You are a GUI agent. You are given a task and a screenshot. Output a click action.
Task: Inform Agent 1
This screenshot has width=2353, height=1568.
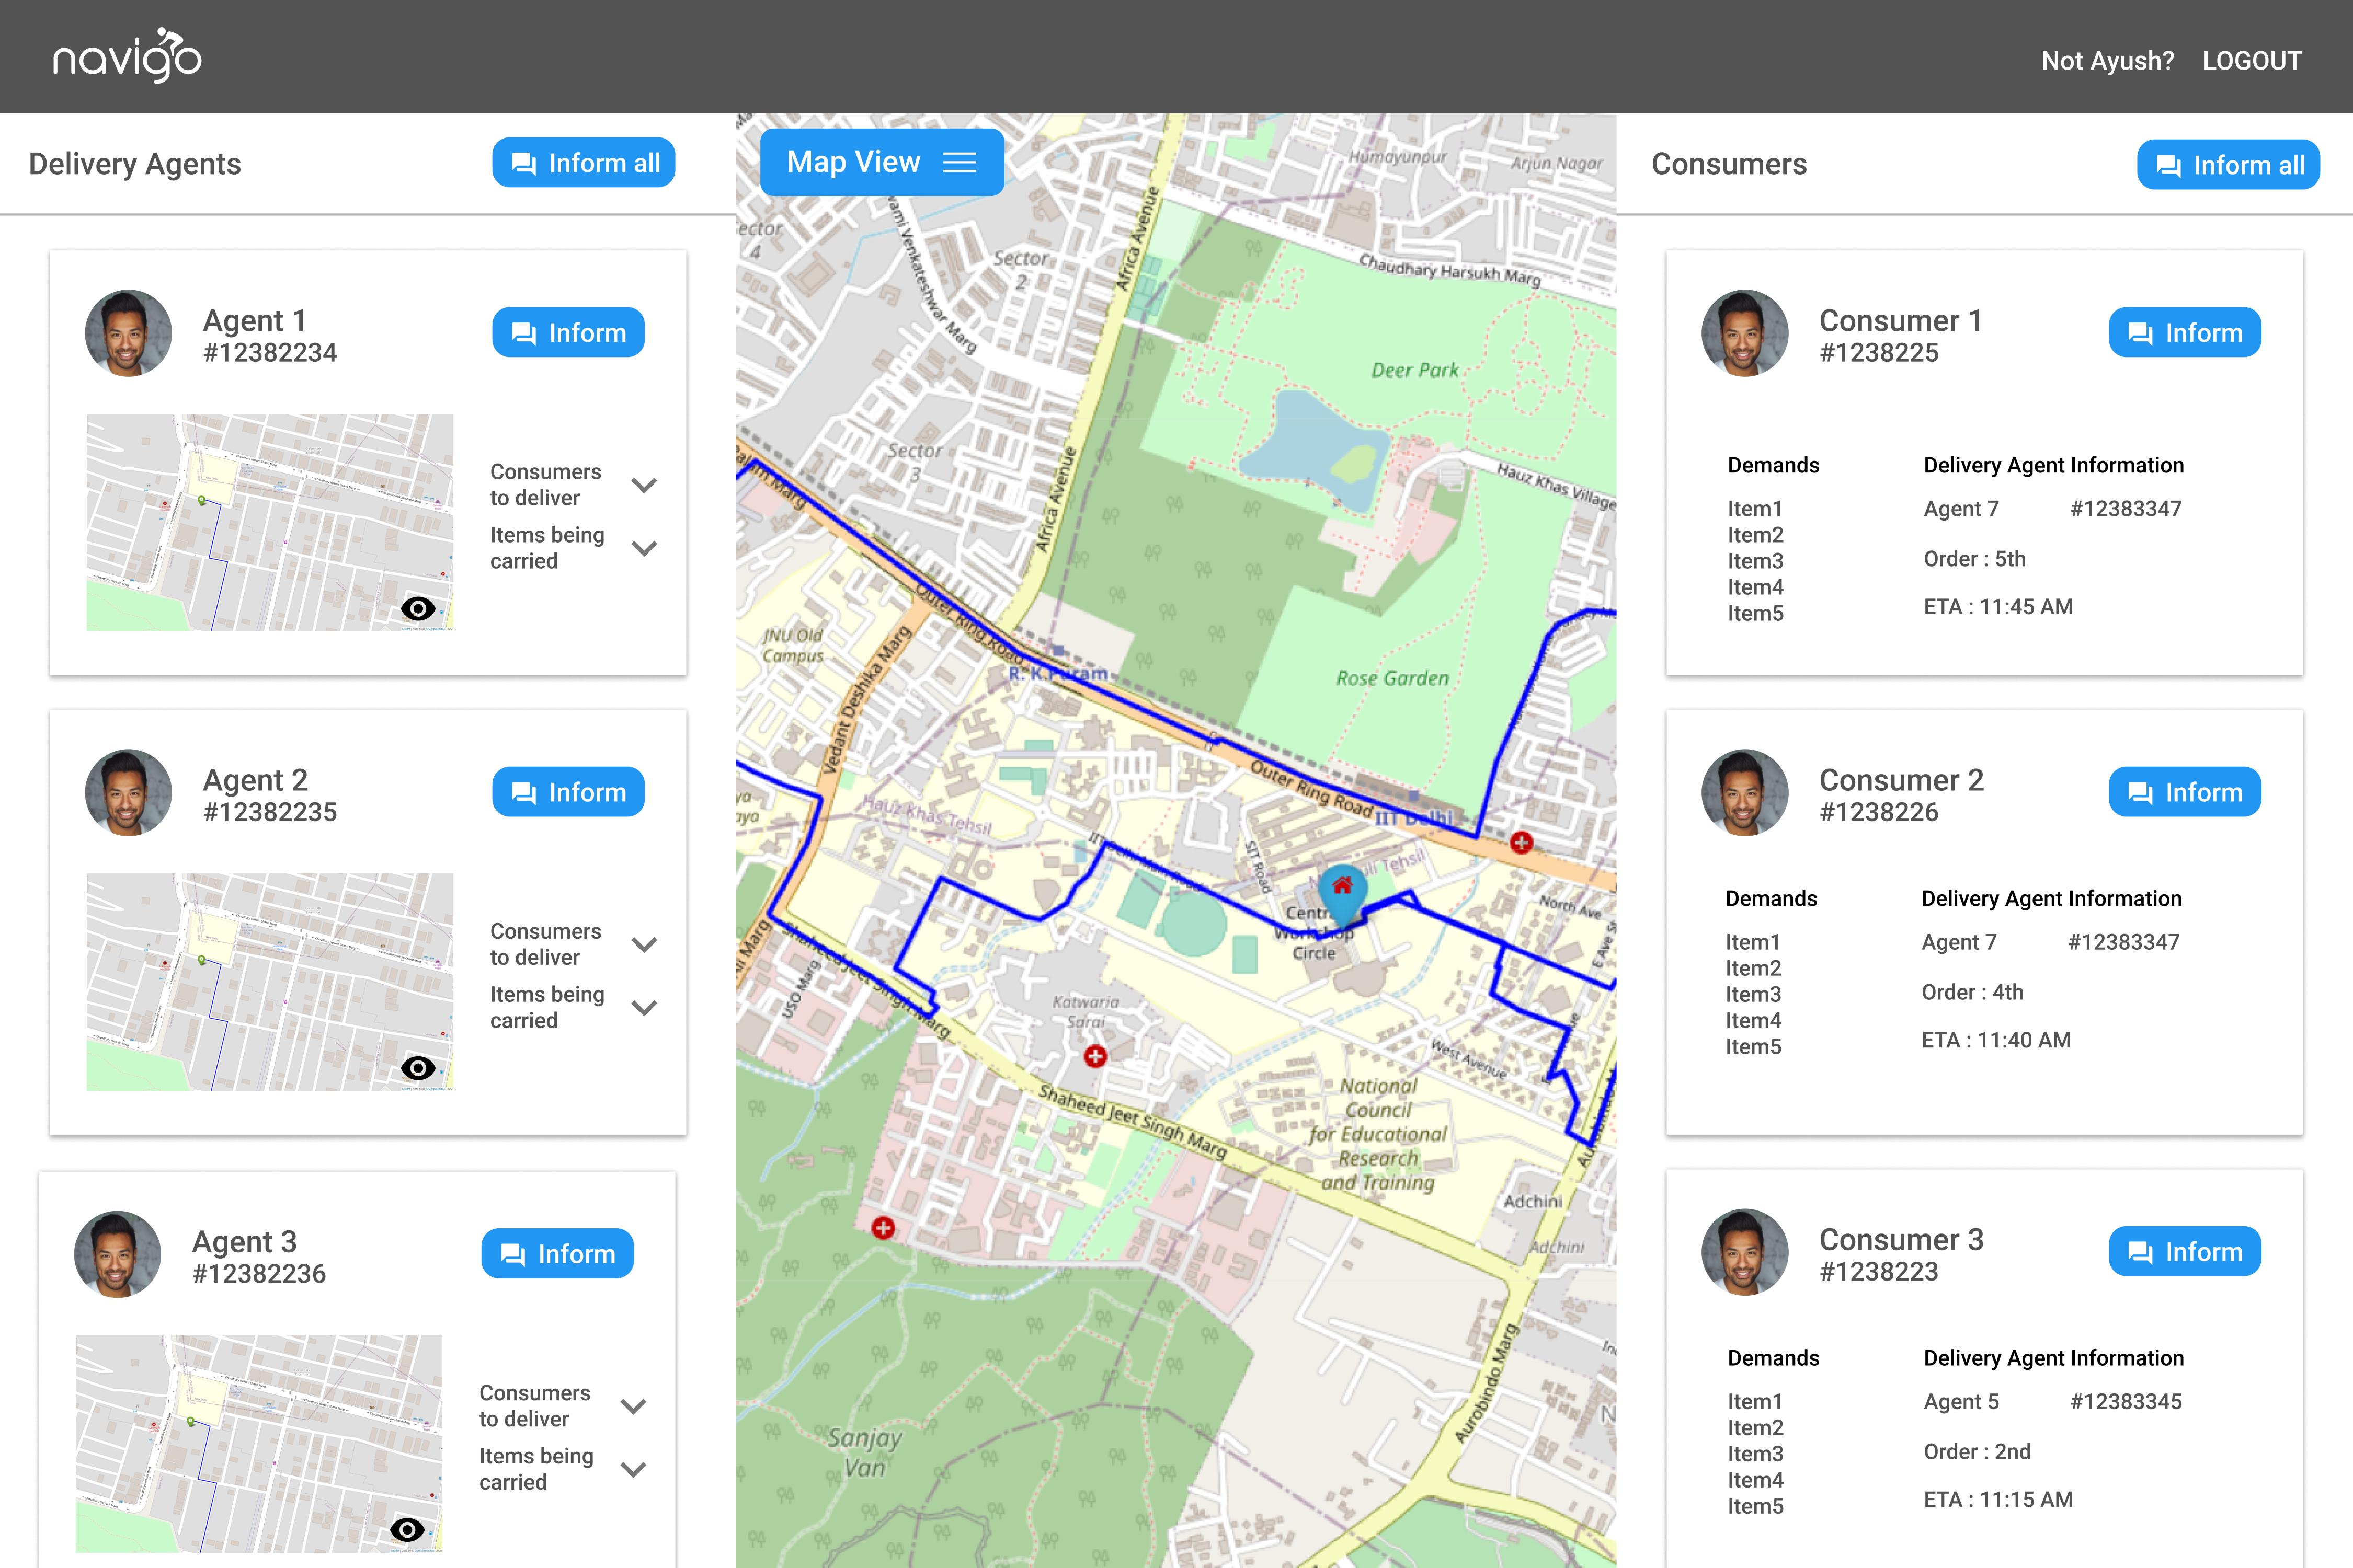tap(568, 333)
